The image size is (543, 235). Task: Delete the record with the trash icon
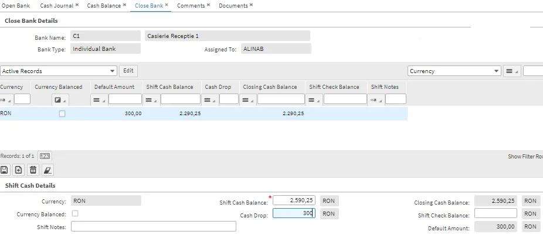click(x=33, y=170)
